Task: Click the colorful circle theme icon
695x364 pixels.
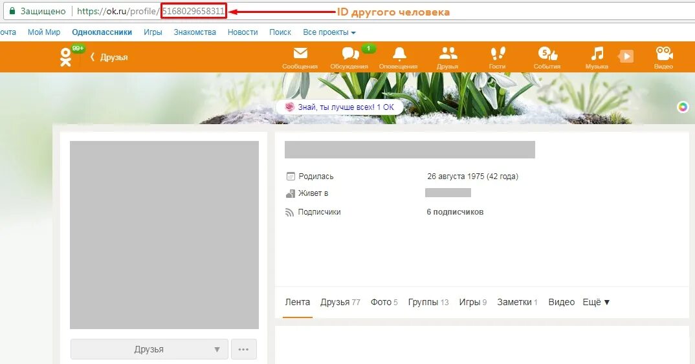Action: (683, 107)
